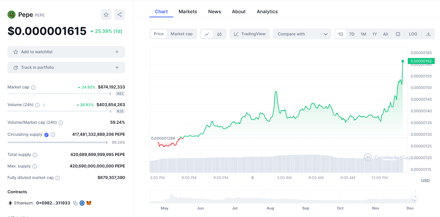Click the verified circulating supply badge

click(x=46, y=135)
